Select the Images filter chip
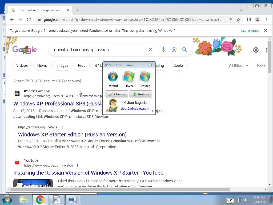 [x=62, y=65]
